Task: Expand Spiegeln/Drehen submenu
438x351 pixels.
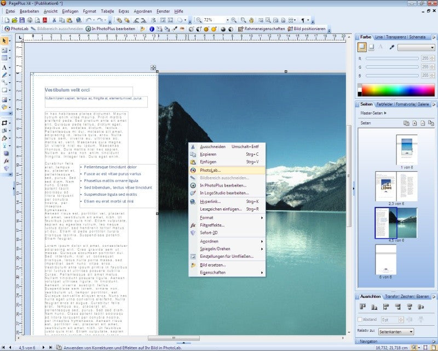Action: [227, 249]
